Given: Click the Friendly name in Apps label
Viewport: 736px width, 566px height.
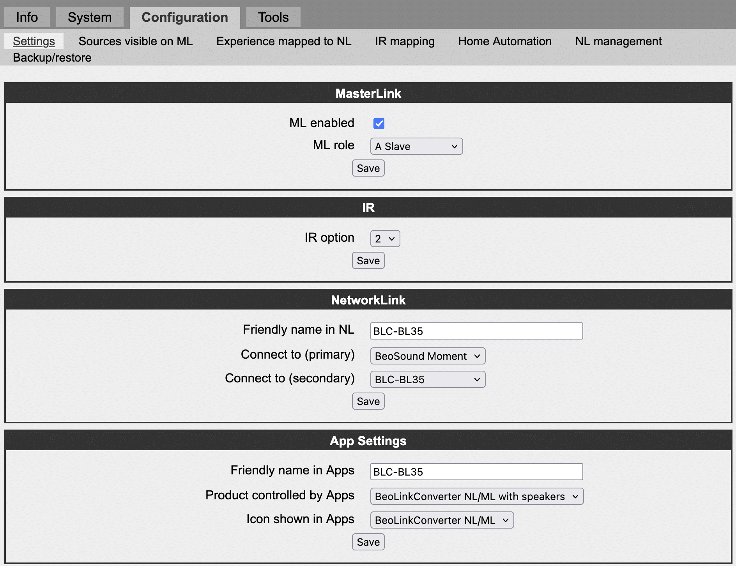Looking at the screenshot, I should click(292, 470).
